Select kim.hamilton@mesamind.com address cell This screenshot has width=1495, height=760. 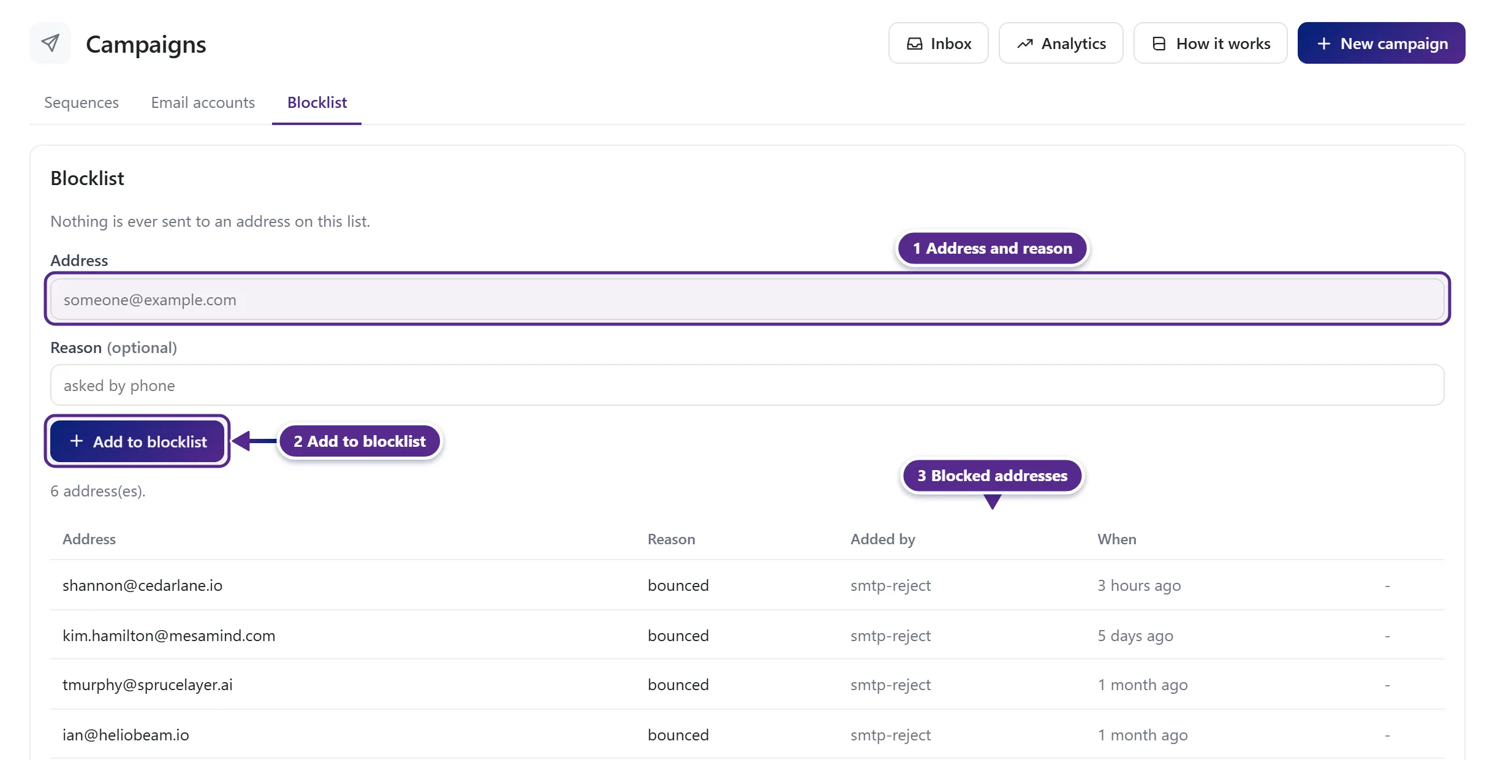tap(168, 636)
